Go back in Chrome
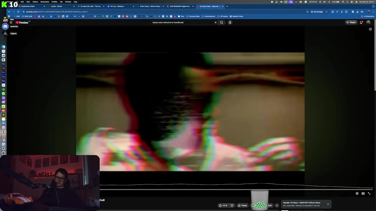The height and width of the screenshot is (211, 376). point(9,12)
